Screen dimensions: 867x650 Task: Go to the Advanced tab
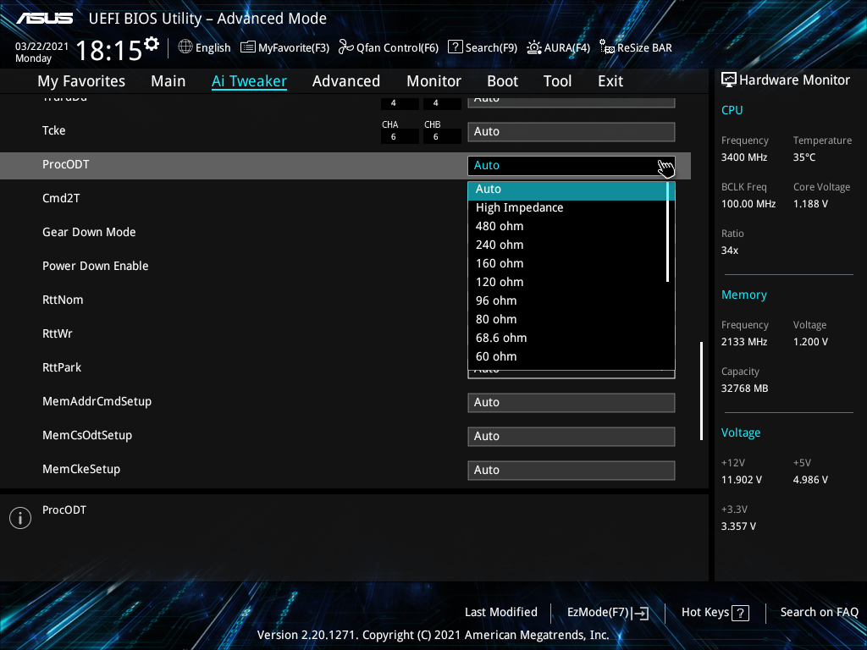pos(346,81)
